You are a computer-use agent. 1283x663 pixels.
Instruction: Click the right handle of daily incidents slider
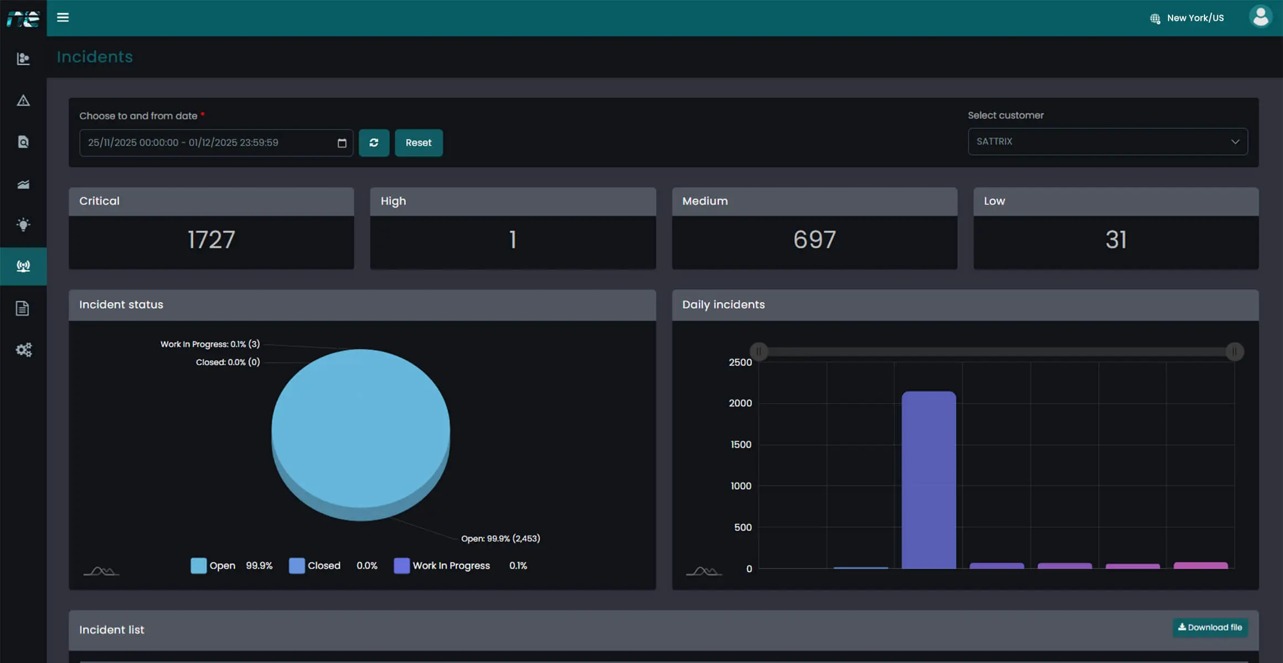(1234, 351)
